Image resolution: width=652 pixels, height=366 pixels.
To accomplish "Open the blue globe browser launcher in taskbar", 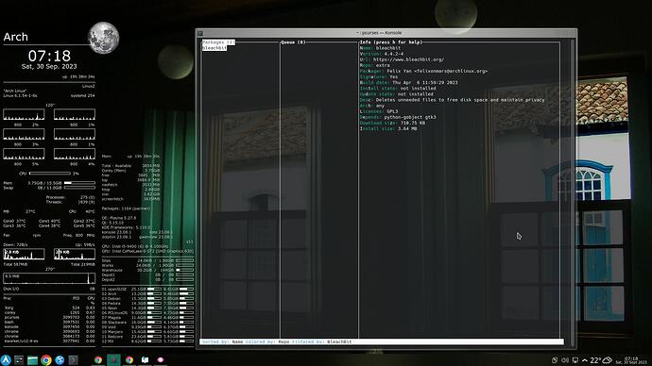I will click(x=60, y=360).
